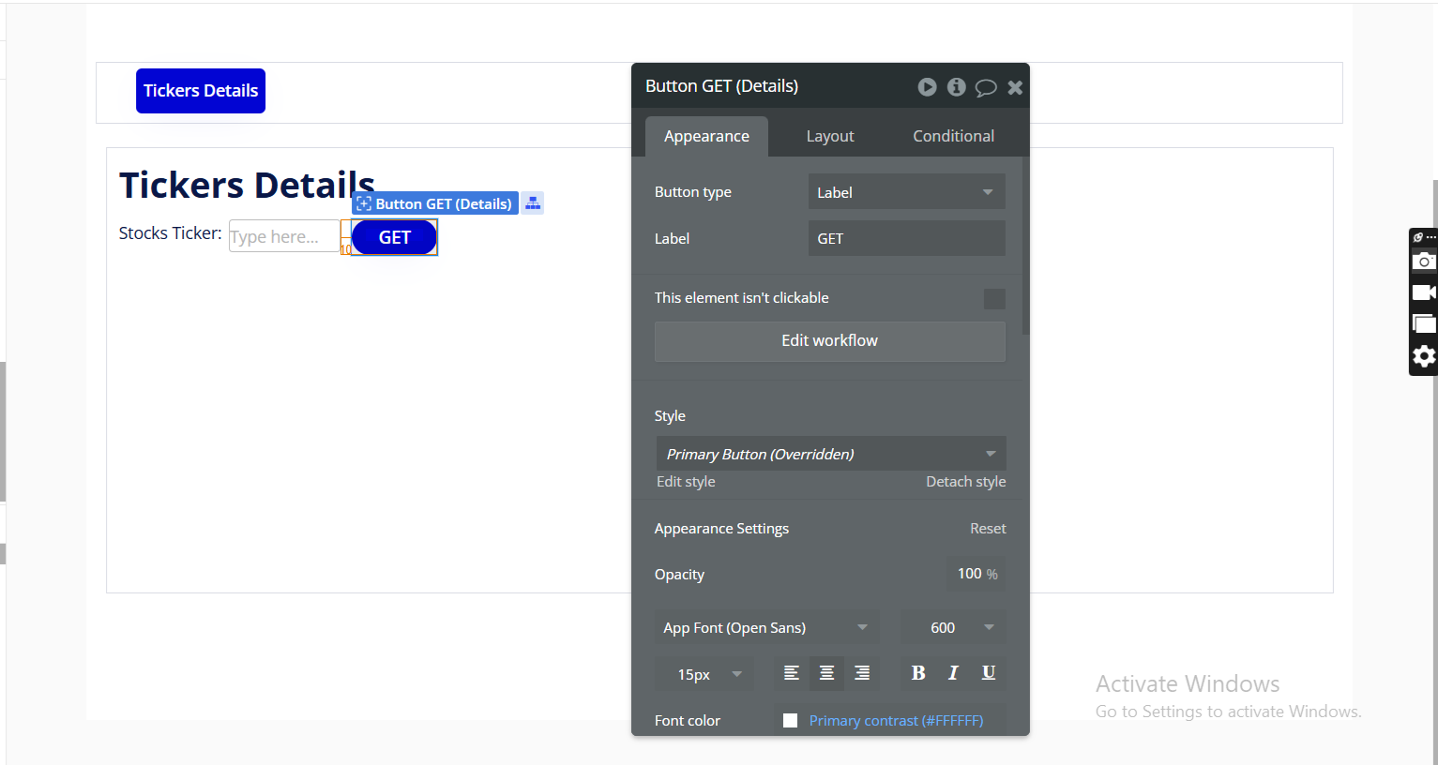Switch to the Layout tab
The image size is (1438, 765).
pos(830,136)
